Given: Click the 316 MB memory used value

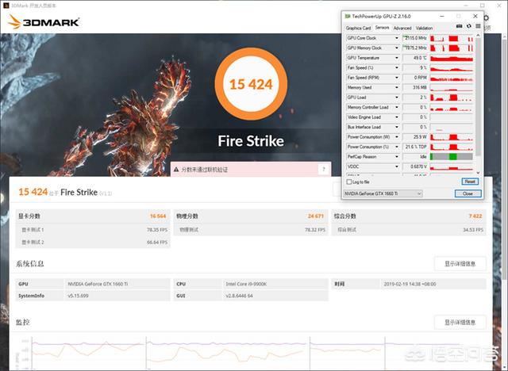Looking at the screenshot, I should [x=420, y=87].
